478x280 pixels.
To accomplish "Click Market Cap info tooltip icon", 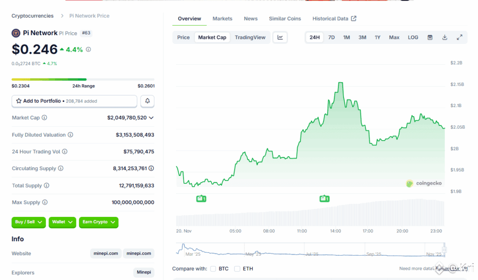I will 44,118.
